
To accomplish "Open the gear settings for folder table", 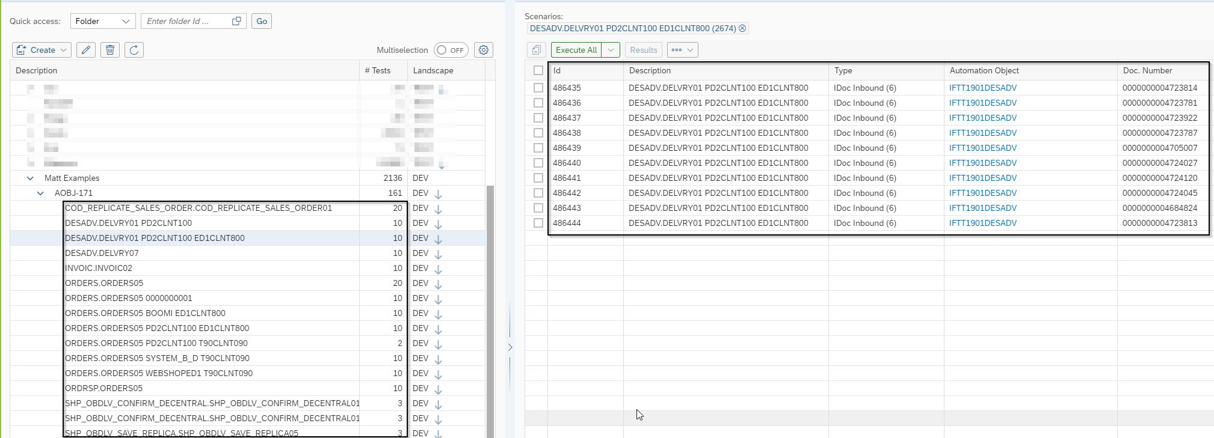I will coord(484,50).
